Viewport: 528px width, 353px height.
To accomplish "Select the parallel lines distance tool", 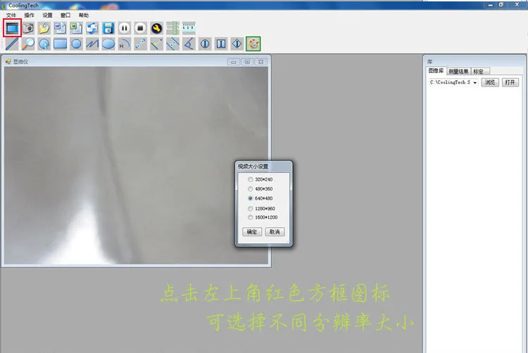I will click(x=172, y=44).
